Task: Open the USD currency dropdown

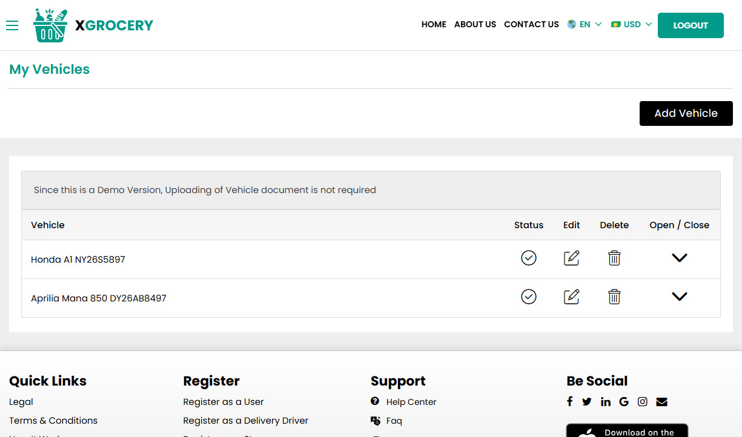Action: (632, 25)
